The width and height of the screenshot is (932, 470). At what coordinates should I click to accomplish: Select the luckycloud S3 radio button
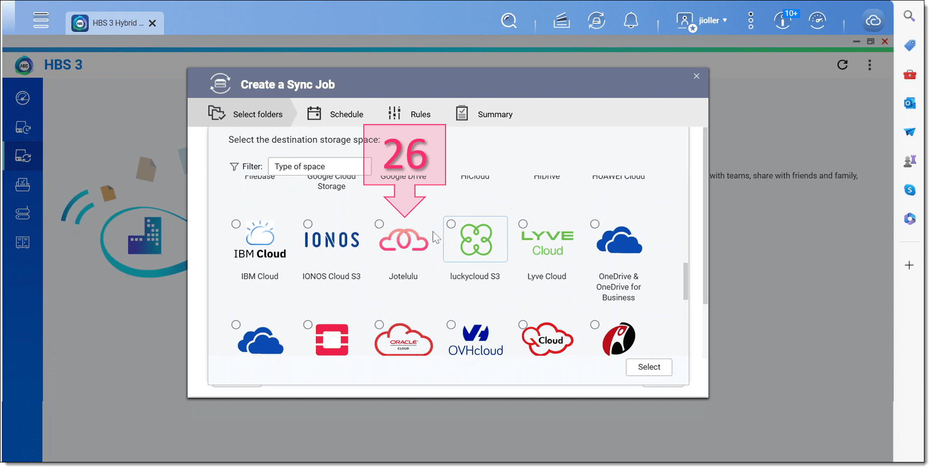click(451, 224)
